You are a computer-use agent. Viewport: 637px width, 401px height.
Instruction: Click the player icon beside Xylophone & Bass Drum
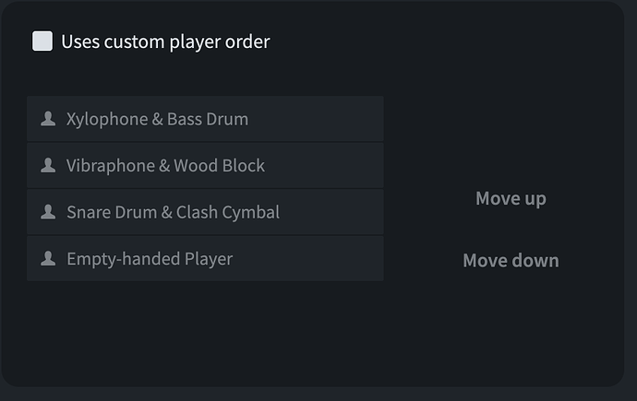point(48,119)
